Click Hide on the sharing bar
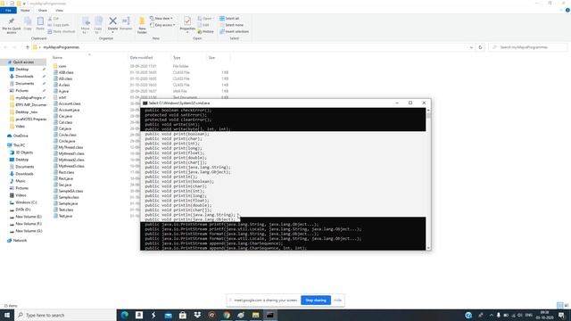The height and width of the screenshot is (321, 571). coord(337,300)
